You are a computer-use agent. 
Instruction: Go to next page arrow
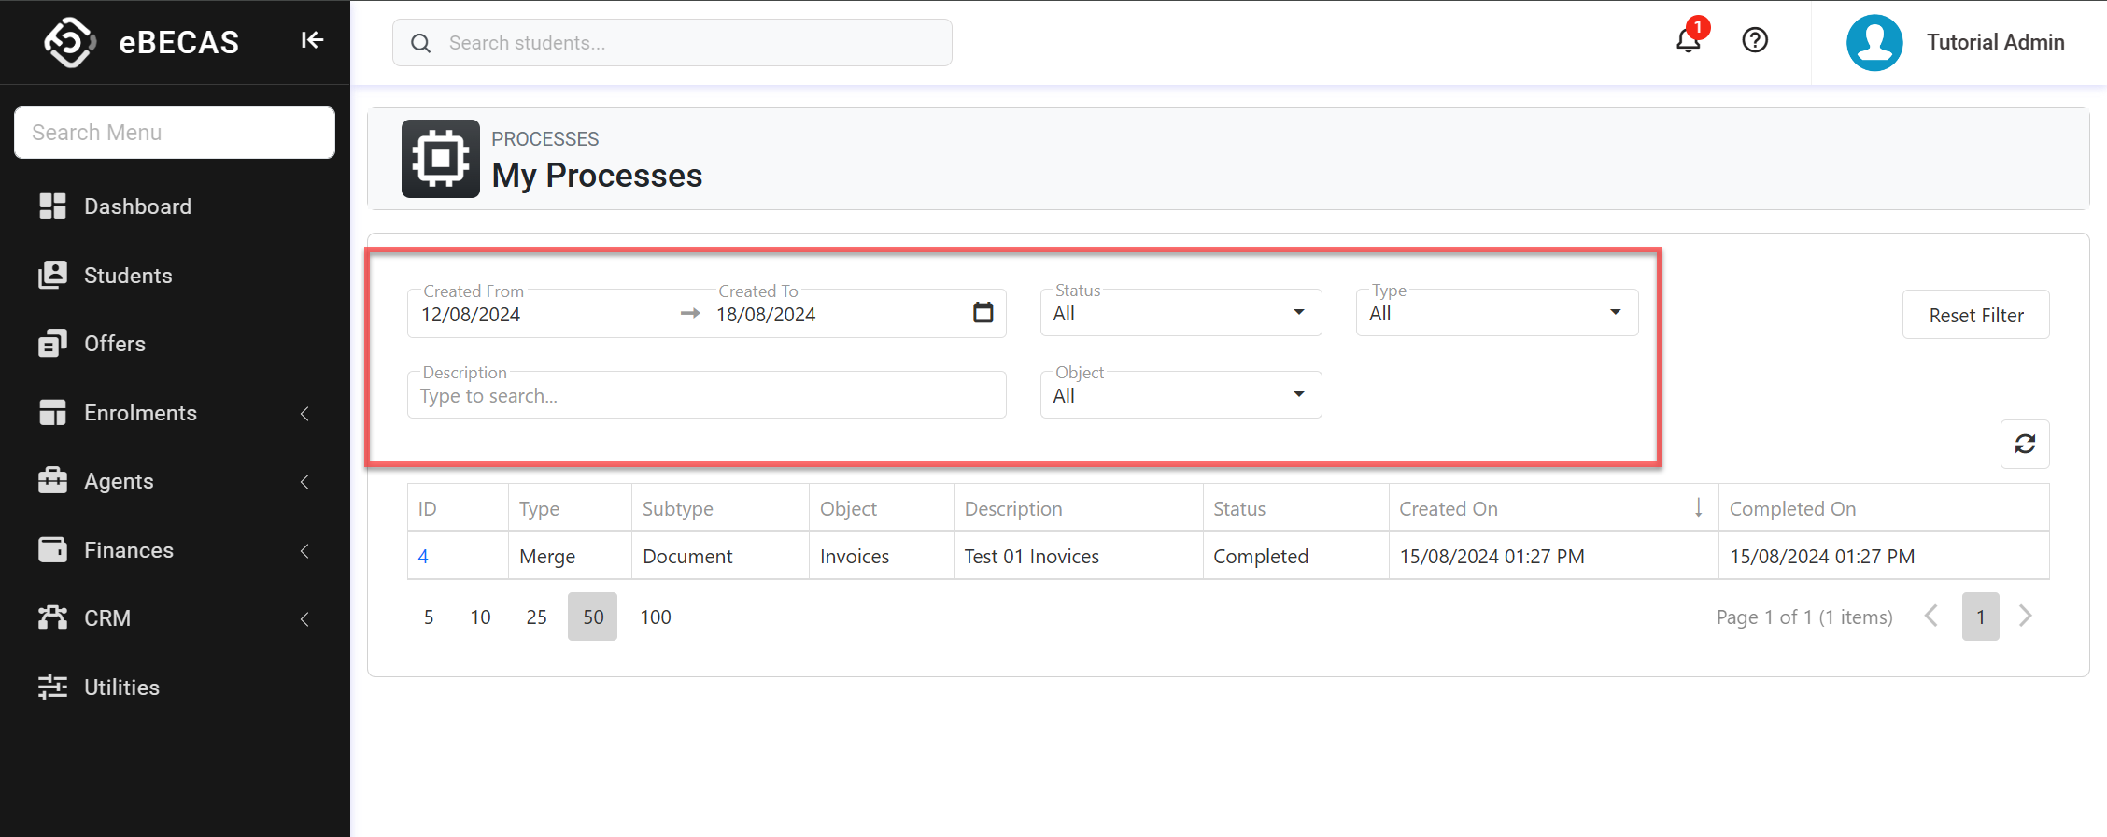click(x=2025, y=617)
